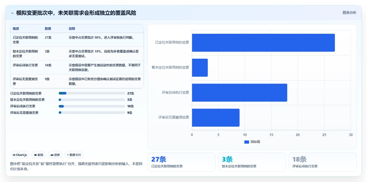Click the 评审后待执行变更 progress bar
Viewport: 367px width, 182px height.
pos(92,106)
